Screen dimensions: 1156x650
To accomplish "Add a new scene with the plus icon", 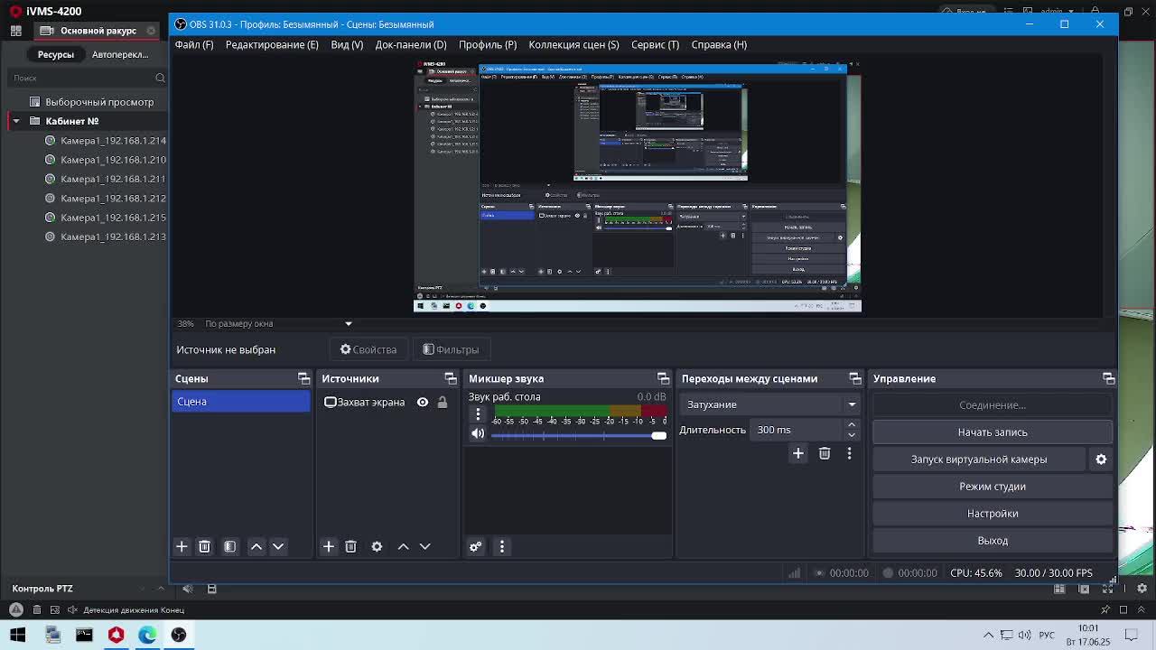I will point(182,546).
